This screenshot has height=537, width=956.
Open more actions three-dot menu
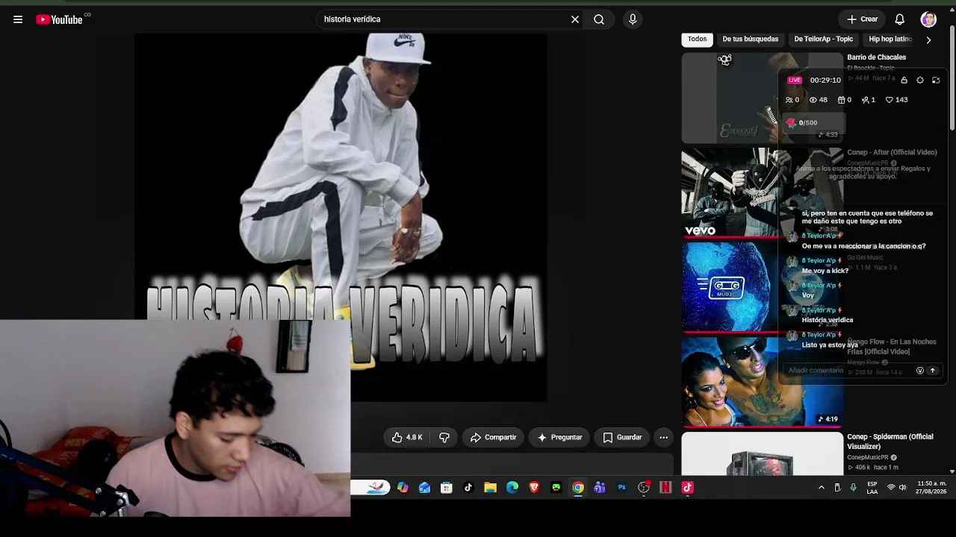[663, 438]
